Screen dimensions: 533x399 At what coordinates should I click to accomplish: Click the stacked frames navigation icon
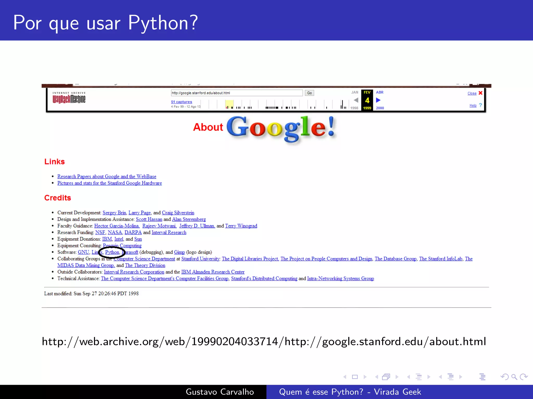pyautogui.click(x=386, y=377)
